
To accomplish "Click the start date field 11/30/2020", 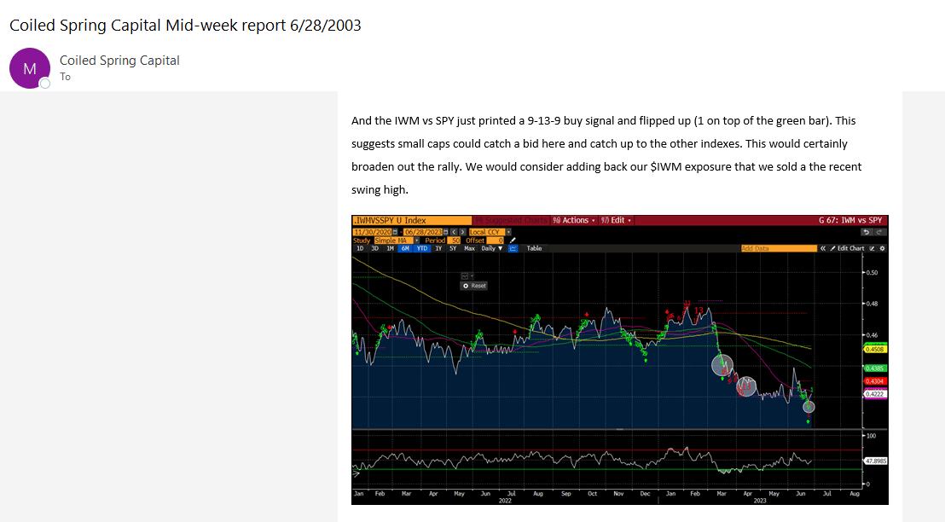I will tap(373, 232).
